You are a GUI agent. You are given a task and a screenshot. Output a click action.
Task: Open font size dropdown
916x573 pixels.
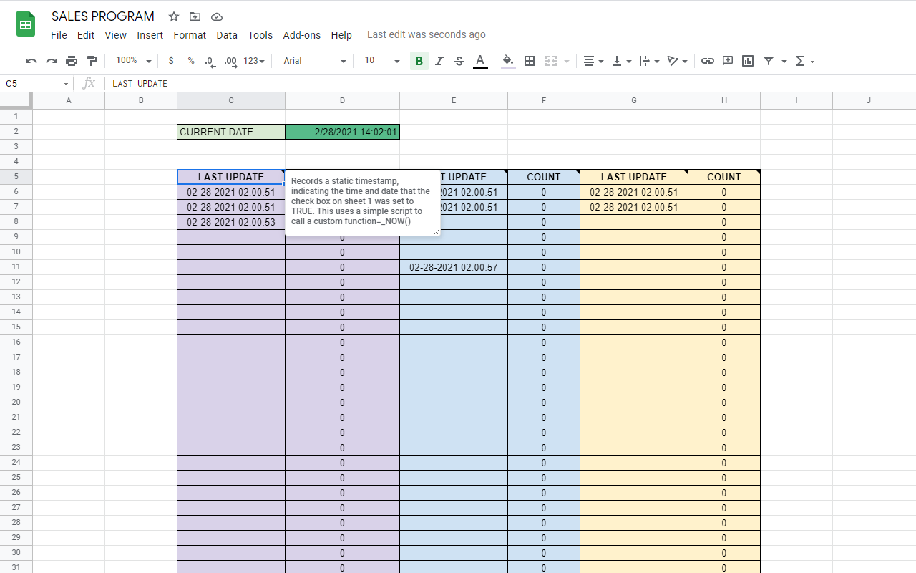click(x=382, y=61)
